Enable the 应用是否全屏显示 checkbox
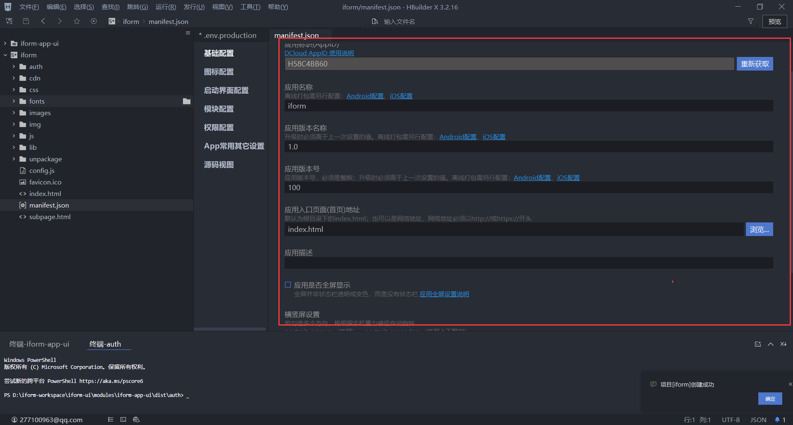 click(288, 285)
